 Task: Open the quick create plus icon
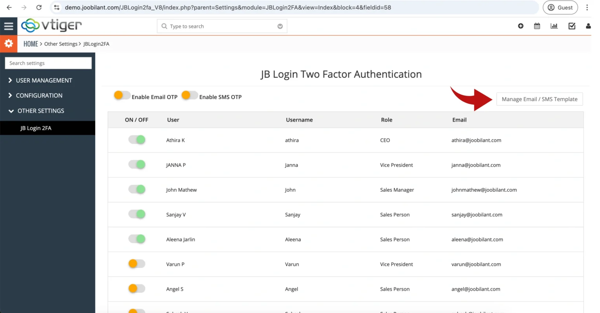(520, 26)
